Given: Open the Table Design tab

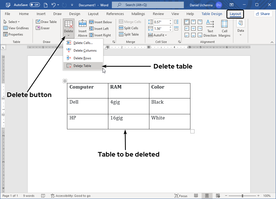Looking at the screenshot, I should coord(212,14).
